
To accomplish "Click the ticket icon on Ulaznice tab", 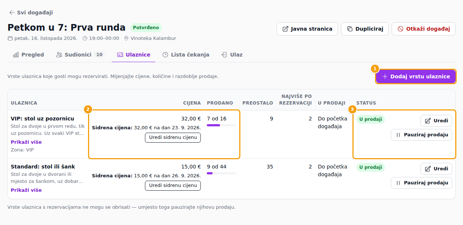I will click(x=120, y=55).
